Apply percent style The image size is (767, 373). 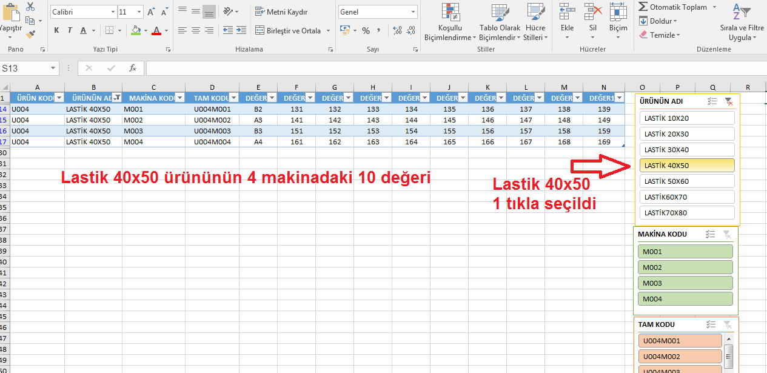[366, 30]
